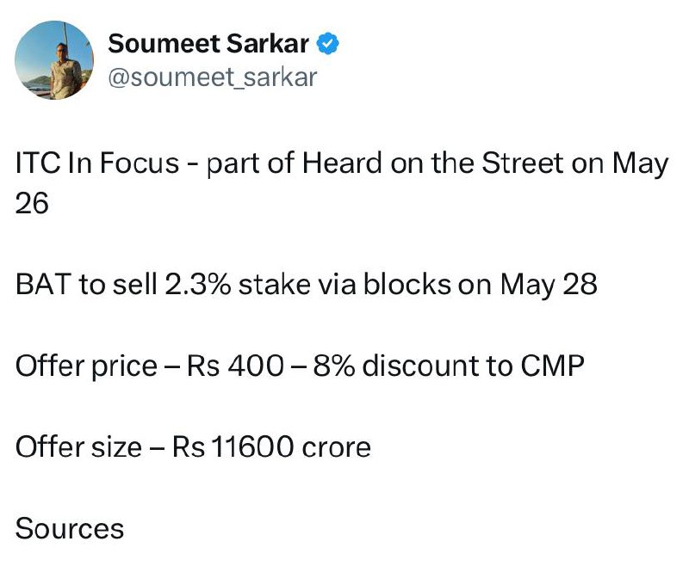Click the blue verified badge icon

(328, 43)
